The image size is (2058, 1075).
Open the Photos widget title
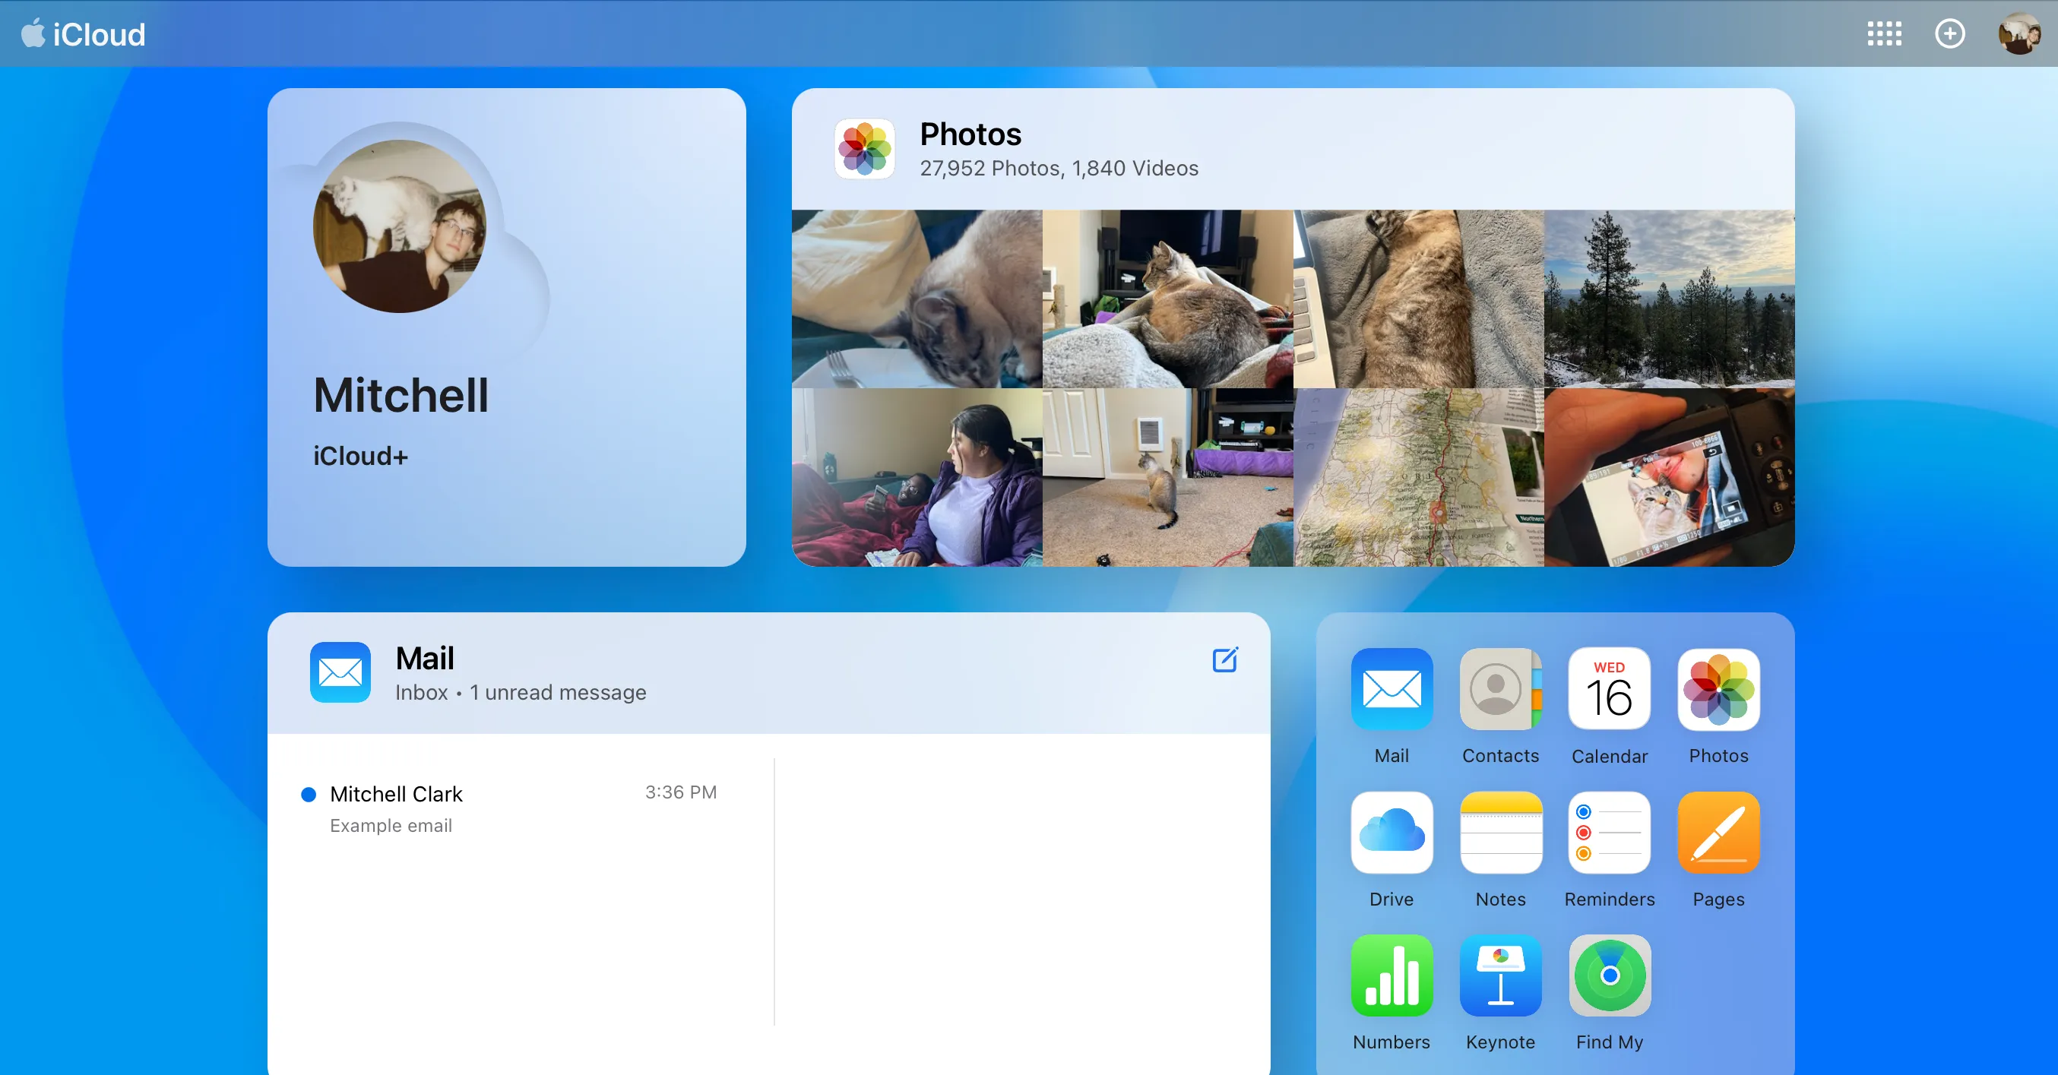click(970, 134)
